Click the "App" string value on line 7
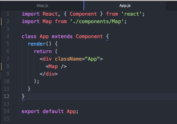The height and width of the screenshot is (124, 177). 92,59
